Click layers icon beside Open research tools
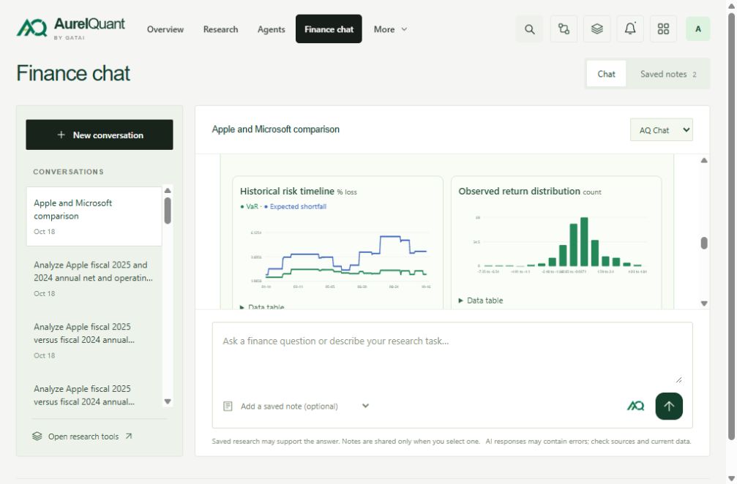This screenshot has width=737, height=484. (37, 436)
